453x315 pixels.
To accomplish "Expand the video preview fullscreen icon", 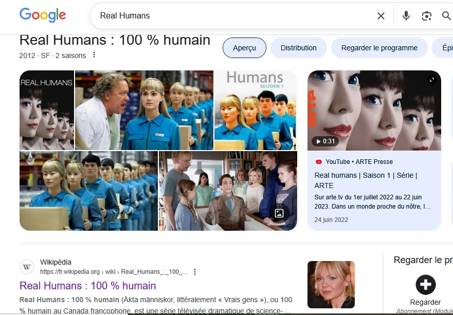I will (x=432, y=80).
